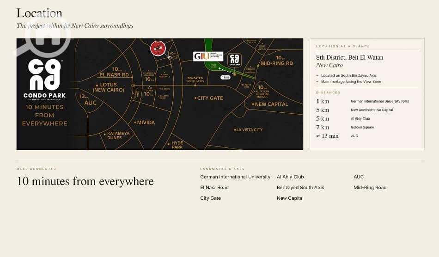Click the Al Ahly Club distance row

pyautogui.click(x=343, y=118)
